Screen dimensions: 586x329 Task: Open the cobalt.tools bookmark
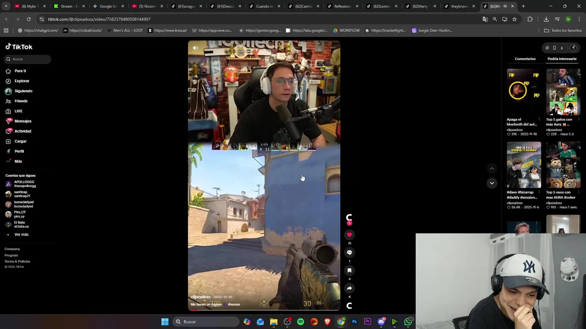click(82, 31)
